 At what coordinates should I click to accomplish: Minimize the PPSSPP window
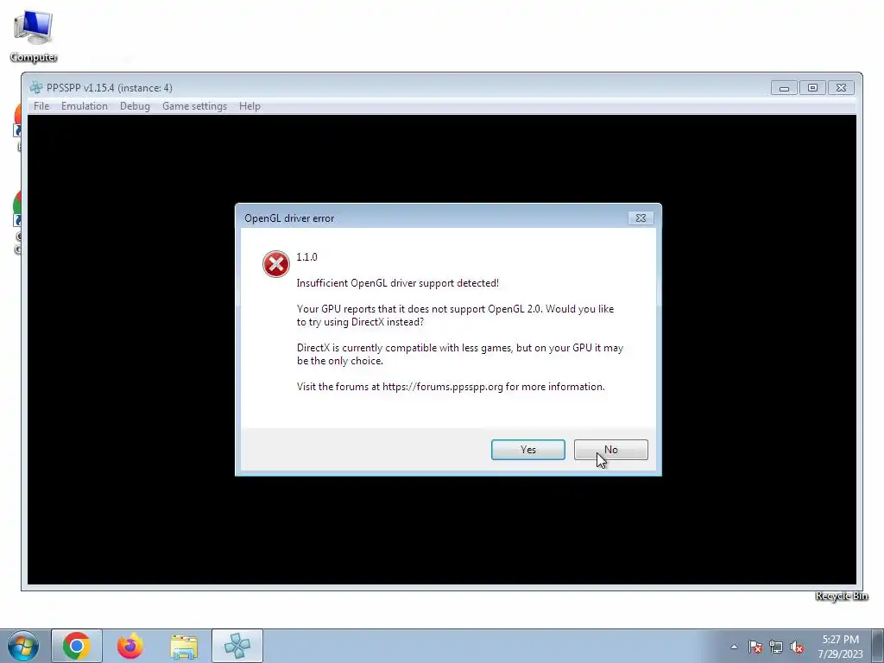click(x=784, y=88)
